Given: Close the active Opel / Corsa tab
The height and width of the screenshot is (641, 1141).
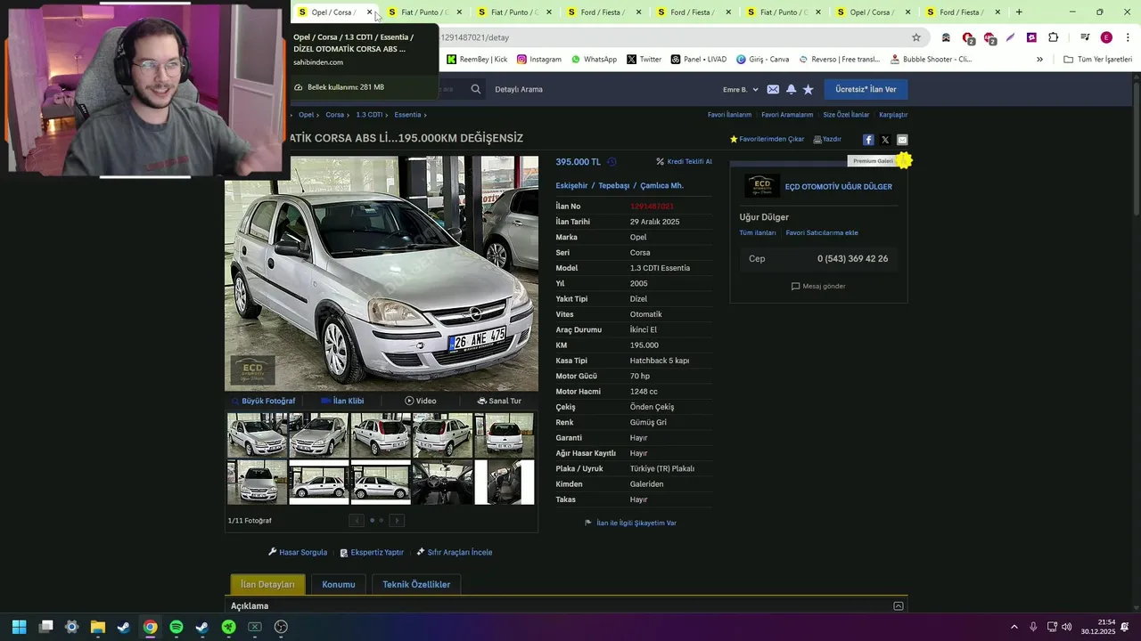Looking at the screenshot, I should click(x=369, y=12).
